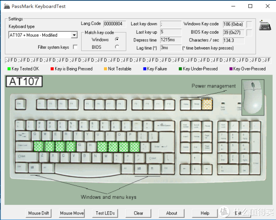This screenshot has width=276, height=220.
Task: Click the Backspace key on keyboard image
Action: point(164,125)
